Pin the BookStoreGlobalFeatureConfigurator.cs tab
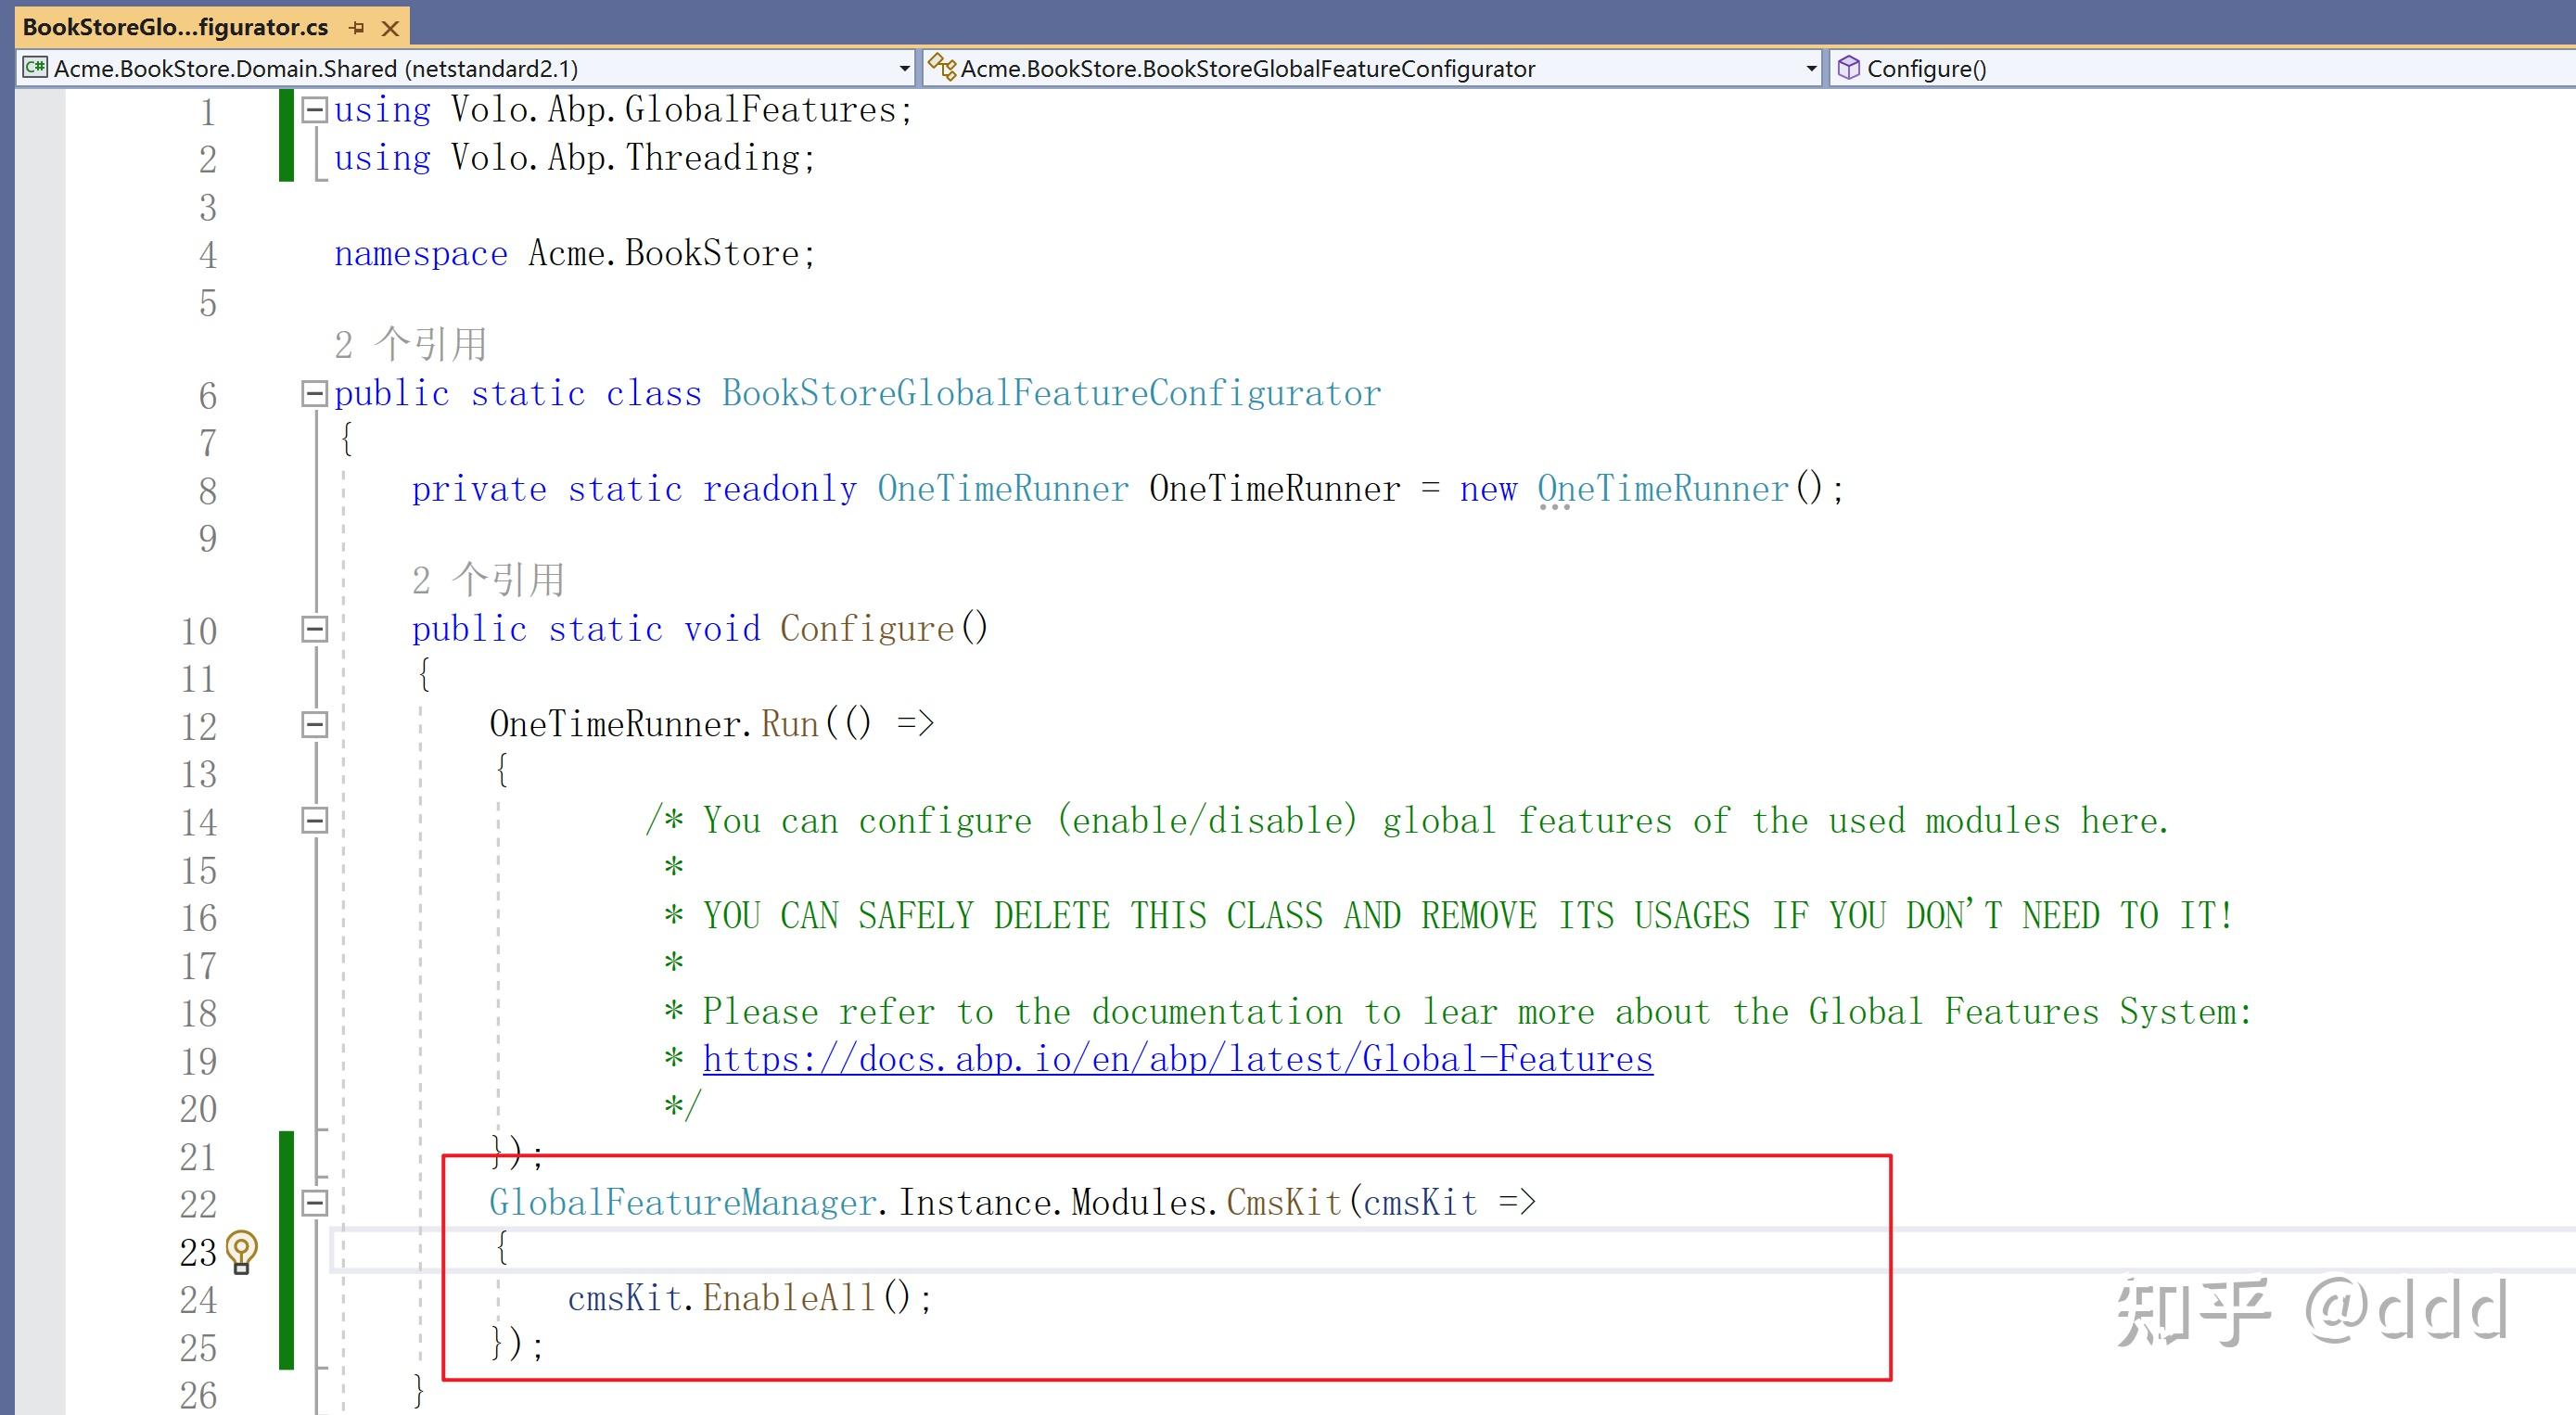 (357, 28)
